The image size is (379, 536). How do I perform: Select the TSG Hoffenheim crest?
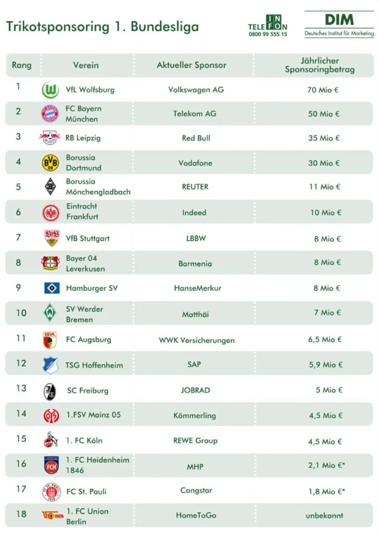pyautogui.click(x=51, y=365)
